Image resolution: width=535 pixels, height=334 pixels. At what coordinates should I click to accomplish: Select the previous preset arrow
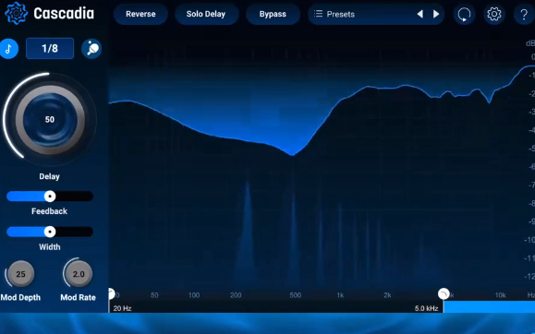pyautogui.click(x=420, y=14)
